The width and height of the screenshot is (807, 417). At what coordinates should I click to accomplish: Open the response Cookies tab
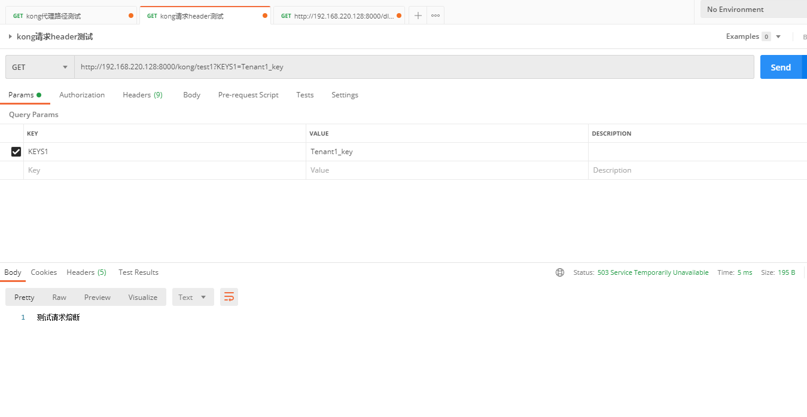(x=44, y=272)
